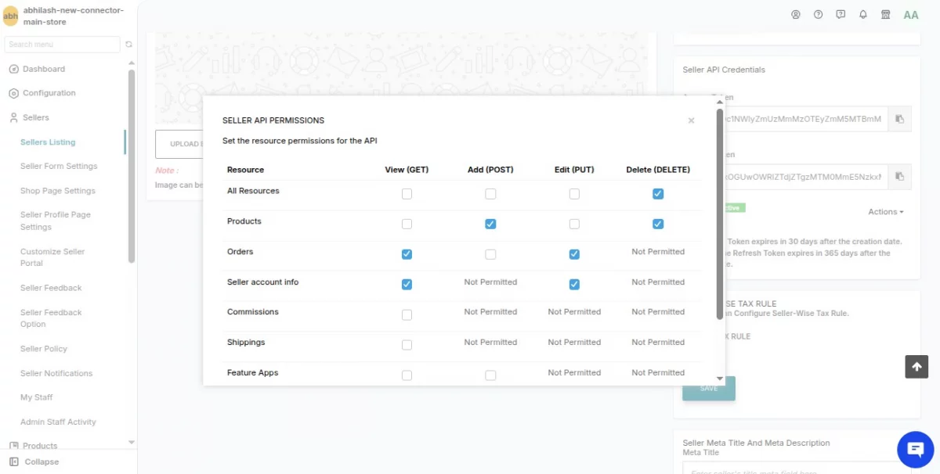Uncheck Delete permission for All Resources
The width and height of the screenshot is (940, 474).
click(x=658, y=193)
